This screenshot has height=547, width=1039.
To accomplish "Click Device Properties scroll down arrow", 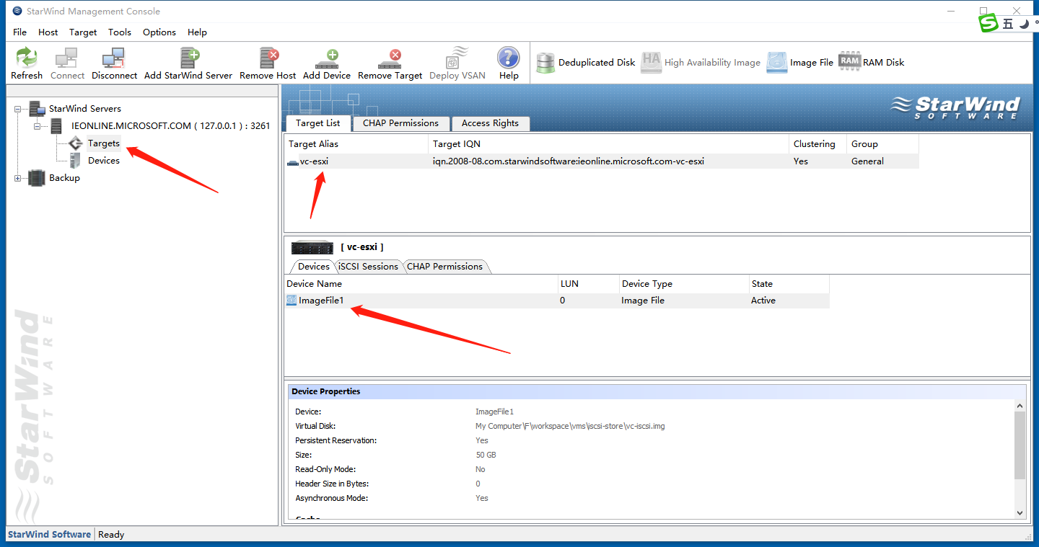I will coord(1020,512).
